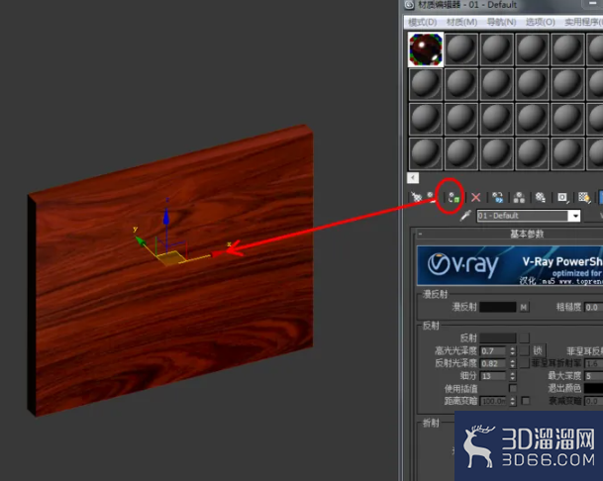The width and height of the screenshot is (603, 481).
Task: Pick material from object with eyedropper
Action: (465, 216)
